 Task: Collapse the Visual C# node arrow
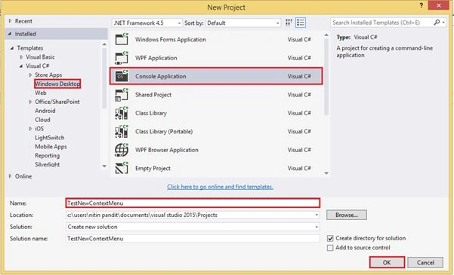pyautogui.click(x=21, y=66)
